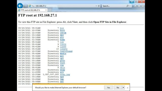Select the FTP root at 192.168.27.1 tab
This screenshot has width=162, height=91.
[32, 10]
